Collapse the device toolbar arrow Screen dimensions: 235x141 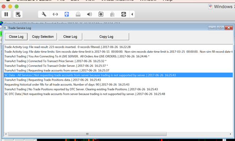click(x=132, y=15)
